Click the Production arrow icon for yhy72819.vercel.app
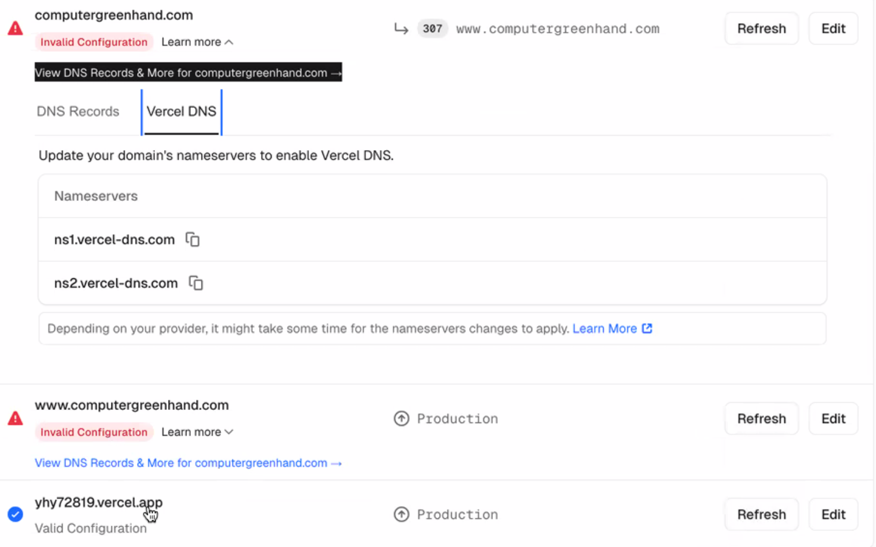Image resolution: width=876 pixels, height=547 pixels. [402, 514]
